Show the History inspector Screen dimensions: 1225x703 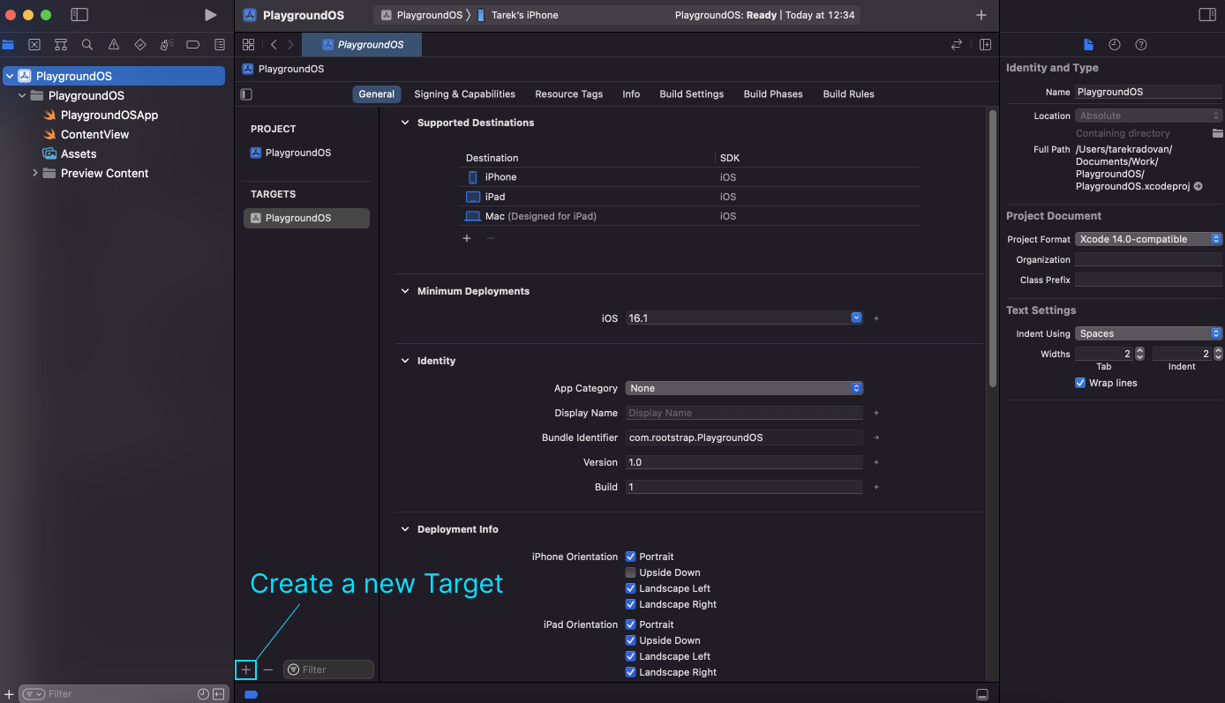pyautogui.click(x=1115, y=44)
